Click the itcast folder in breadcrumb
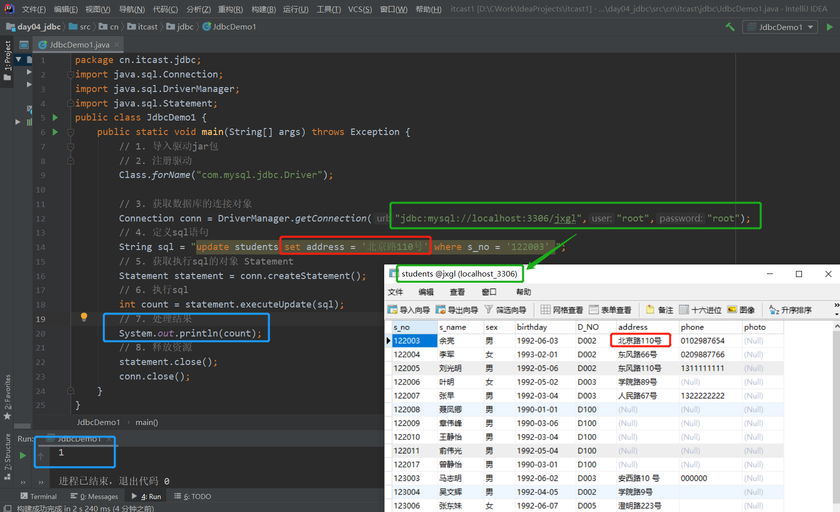Screen dimensions: 840x512 (x=143, y=27)
